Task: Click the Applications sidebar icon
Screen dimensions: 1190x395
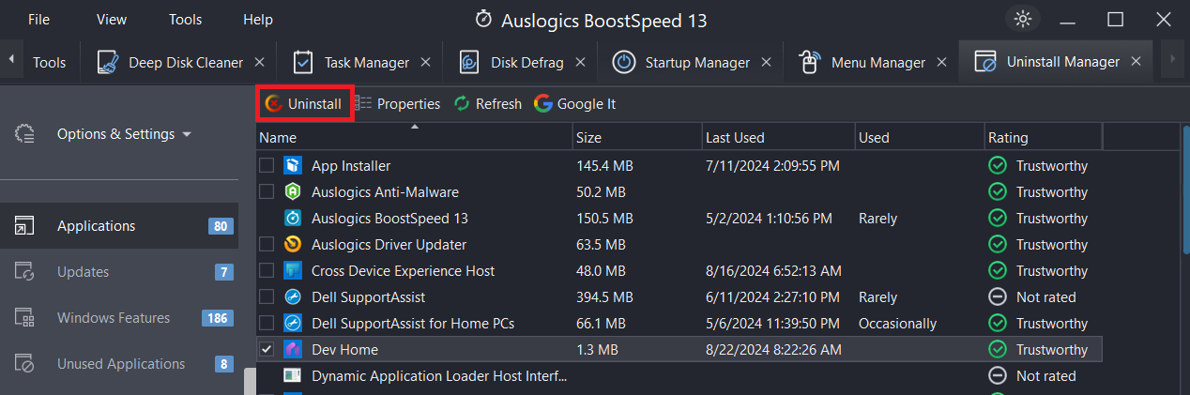Action: [24, 225]
